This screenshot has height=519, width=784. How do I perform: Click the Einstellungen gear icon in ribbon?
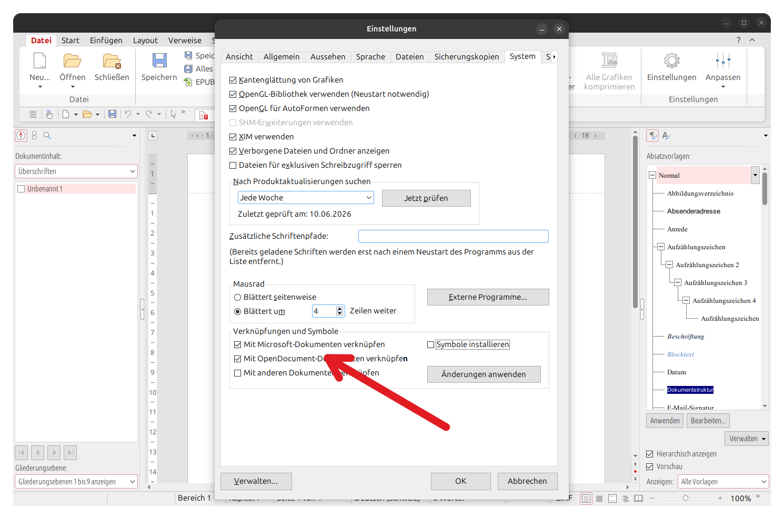coord(671,60)
